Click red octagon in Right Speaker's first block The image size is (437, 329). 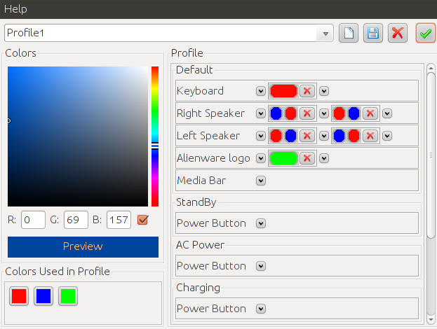pos(290,113)
